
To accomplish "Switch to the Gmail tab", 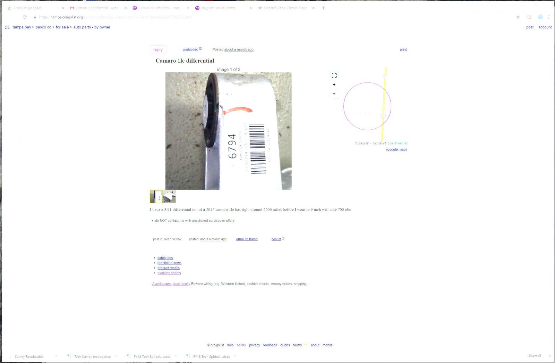I will 96,8.
